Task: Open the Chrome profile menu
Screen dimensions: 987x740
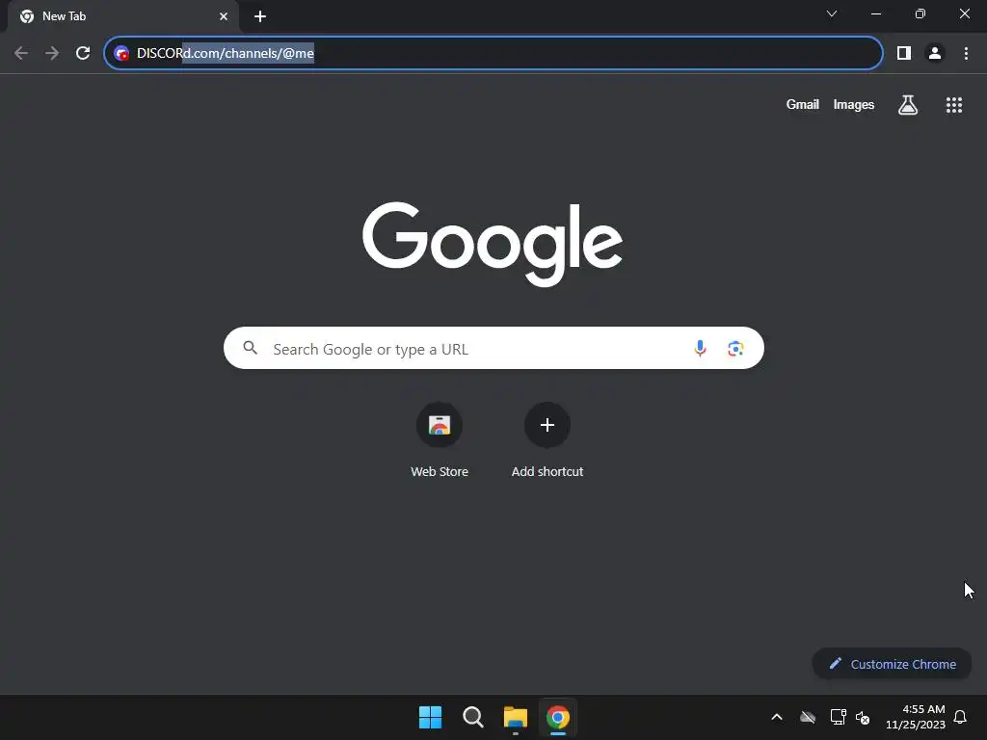Action: pyautogui.click(x=935, y=53)
